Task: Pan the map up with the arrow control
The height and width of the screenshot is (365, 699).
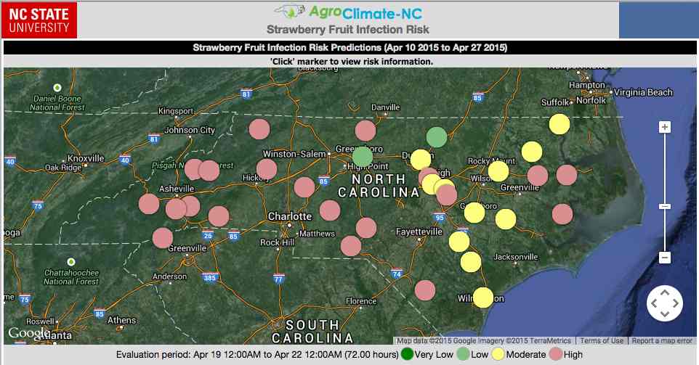Action: point(665,293)
